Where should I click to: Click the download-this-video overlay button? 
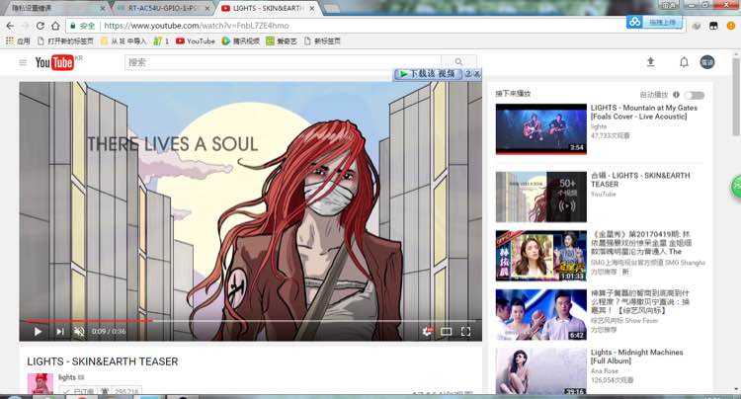click(427, 74)
